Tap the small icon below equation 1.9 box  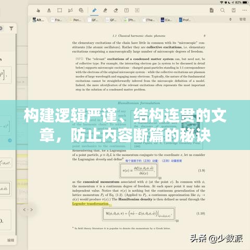(x=160, y=178)
